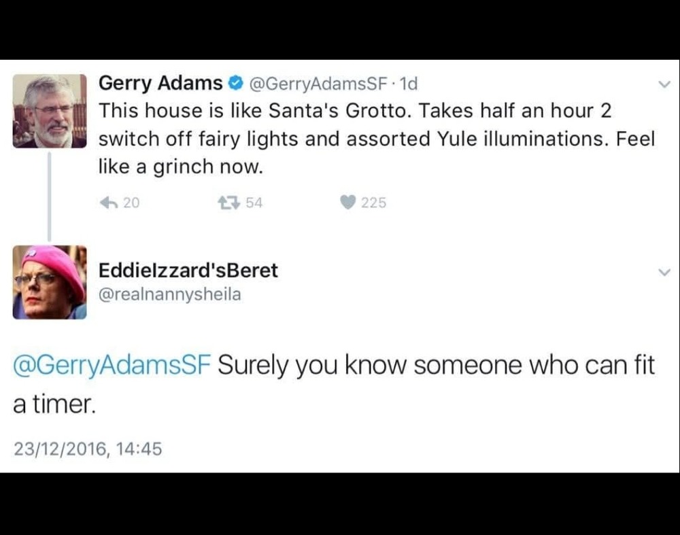
Task: Follow the blue @GerryAdamsSF mention in the reply
Action: coord(112,366)
